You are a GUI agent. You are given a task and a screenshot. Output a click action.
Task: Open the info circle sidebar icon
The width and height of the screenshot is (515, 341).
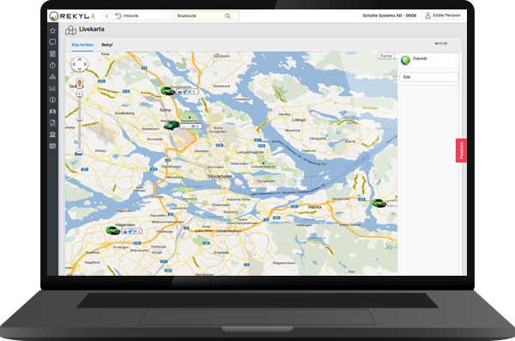pyautogui.click(x=52, y=100)
